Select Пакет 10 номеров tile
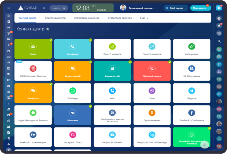Screen dimensions: 227x154 point(152,49)
